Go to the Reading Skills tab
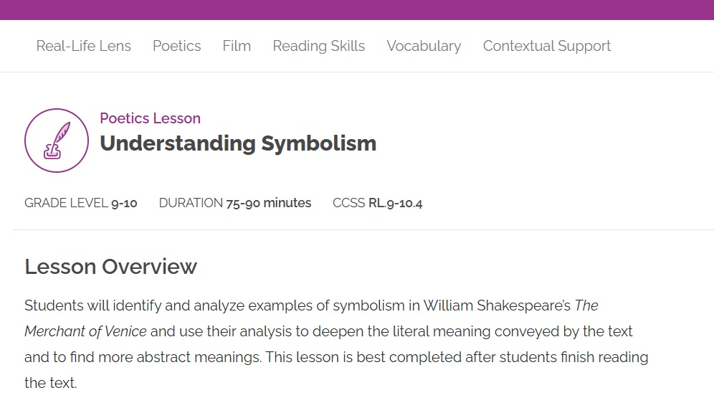This screenshot has height=408, width=714. click(x=318, y=46)
